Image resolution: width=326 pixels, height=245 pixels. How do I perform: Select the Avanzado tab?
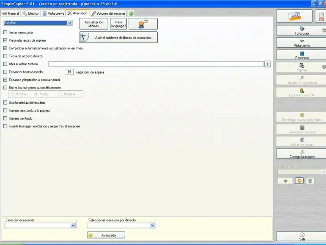point(77,13)
